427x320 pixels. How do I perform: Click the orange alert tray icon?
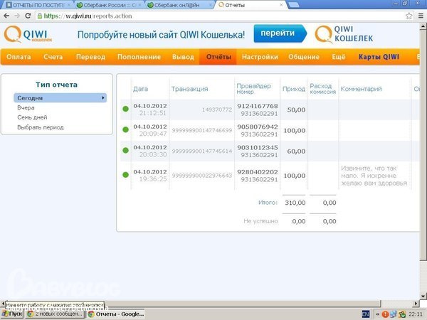(385, 314)
